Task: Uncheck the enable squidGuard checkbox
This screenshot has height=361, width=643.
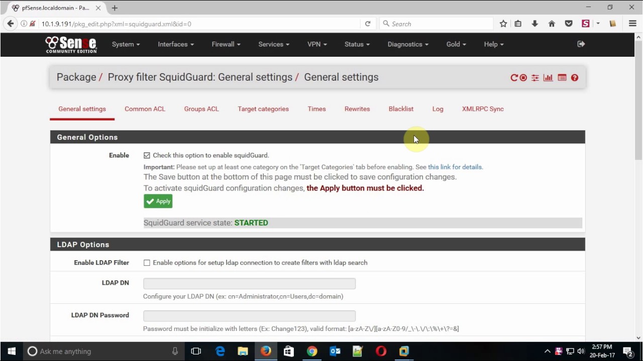Action: pos(147,155)
